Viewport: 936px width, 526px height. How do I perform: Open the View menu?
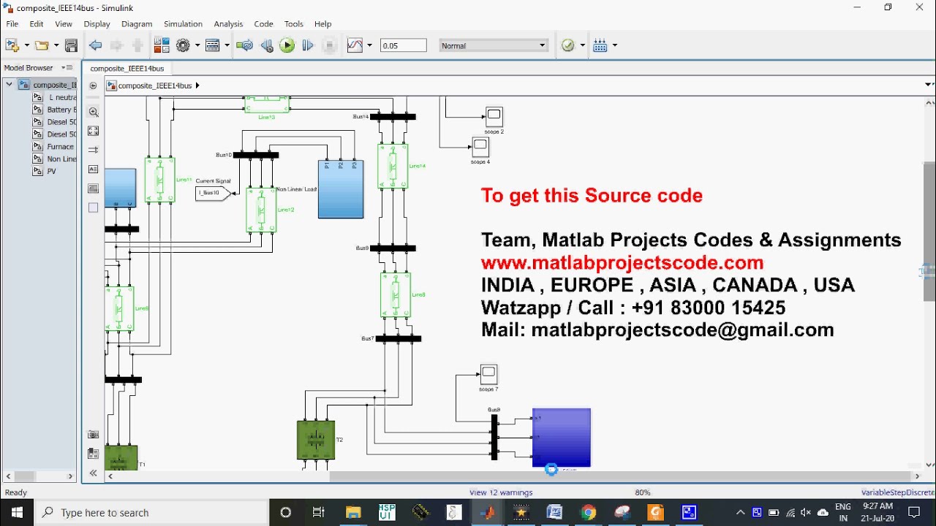[64, 24]
